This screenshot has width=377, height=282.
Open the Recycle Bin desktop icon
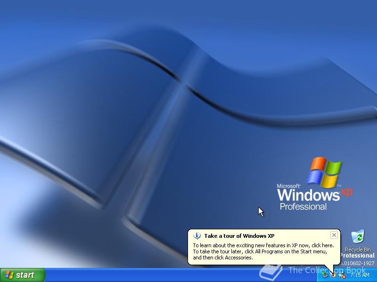(x=358, y=241)
